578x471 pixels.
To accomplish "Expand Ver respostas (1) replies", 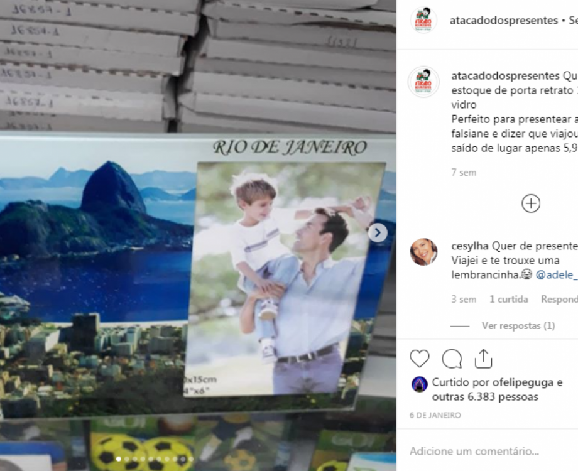I will pyautogui.click(x=518, y=326).
